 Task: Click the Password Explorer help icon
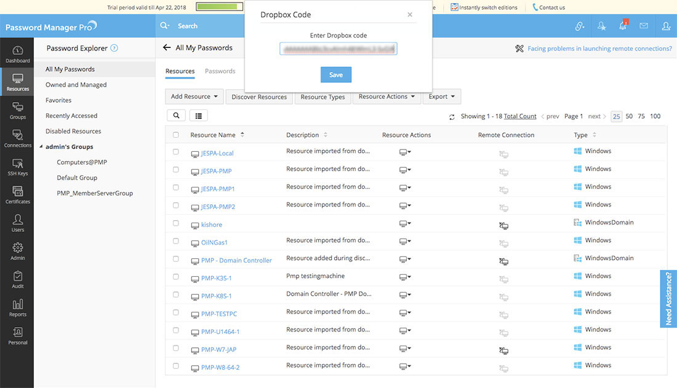click(x=114, y=48)
